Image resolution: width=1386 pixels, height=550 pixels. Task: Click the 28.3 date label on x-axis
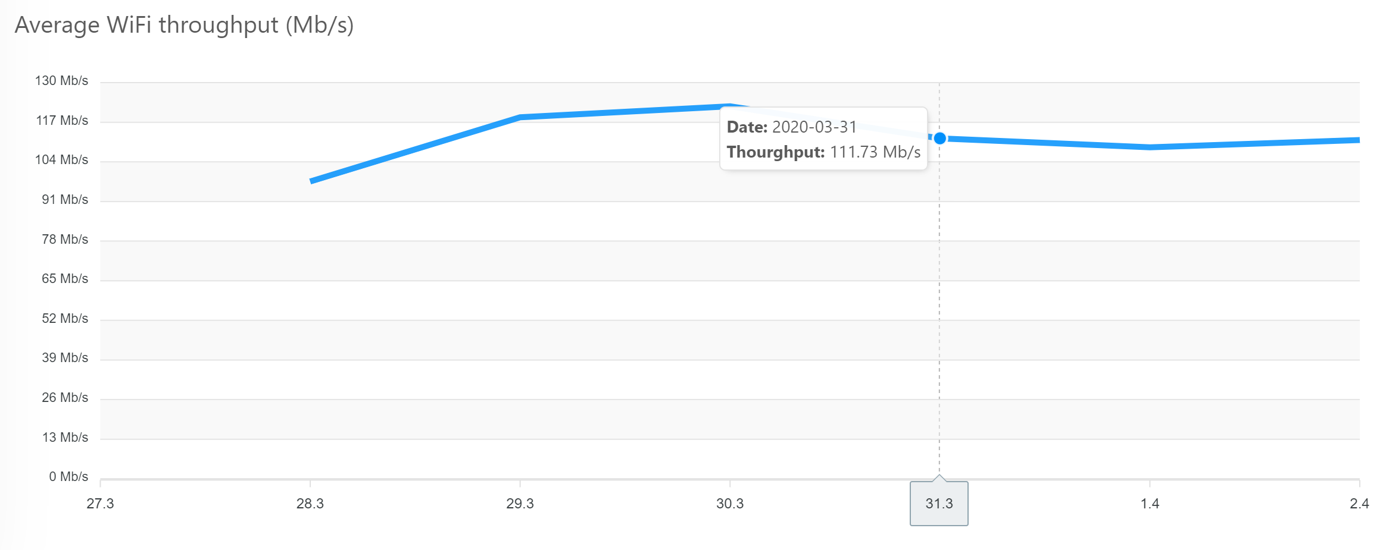point(310,504)
